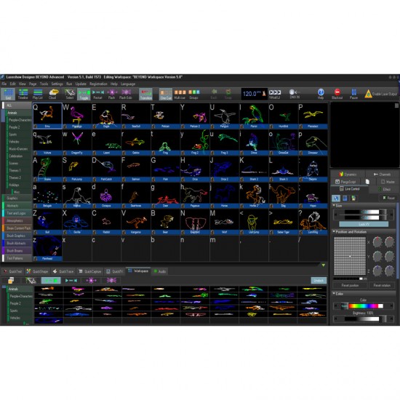Switch to Grid view in toolbar
Viewport: 400px width, 400px height.
(8, 94)
